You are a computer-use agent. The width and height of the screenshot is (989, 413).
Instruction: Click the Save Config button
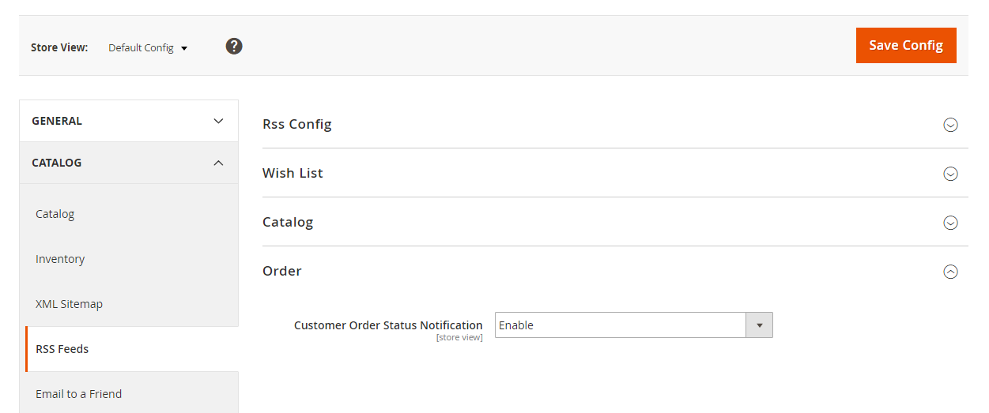click(x=906, y=46)
